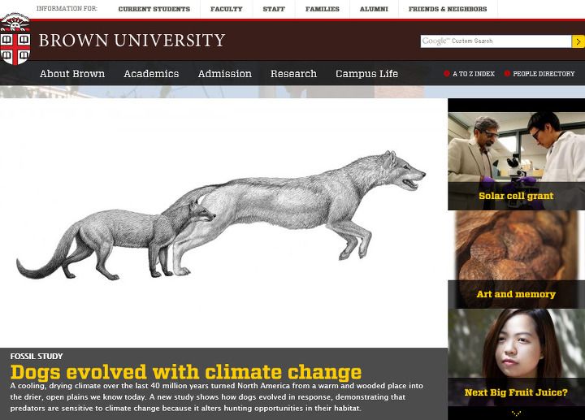The width and height of the screenshot is (585, 420).
Task: Go to Campus Life
Action: (366, 74)
